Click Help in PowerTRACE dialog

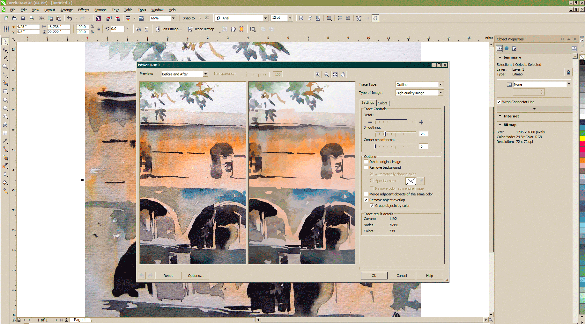[x=429, y=276]
